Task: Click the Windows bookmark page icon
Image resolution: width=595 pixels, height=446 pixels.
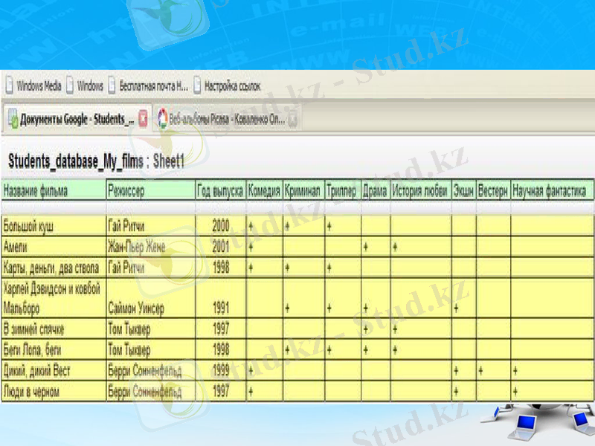Action: coord(70,86)
